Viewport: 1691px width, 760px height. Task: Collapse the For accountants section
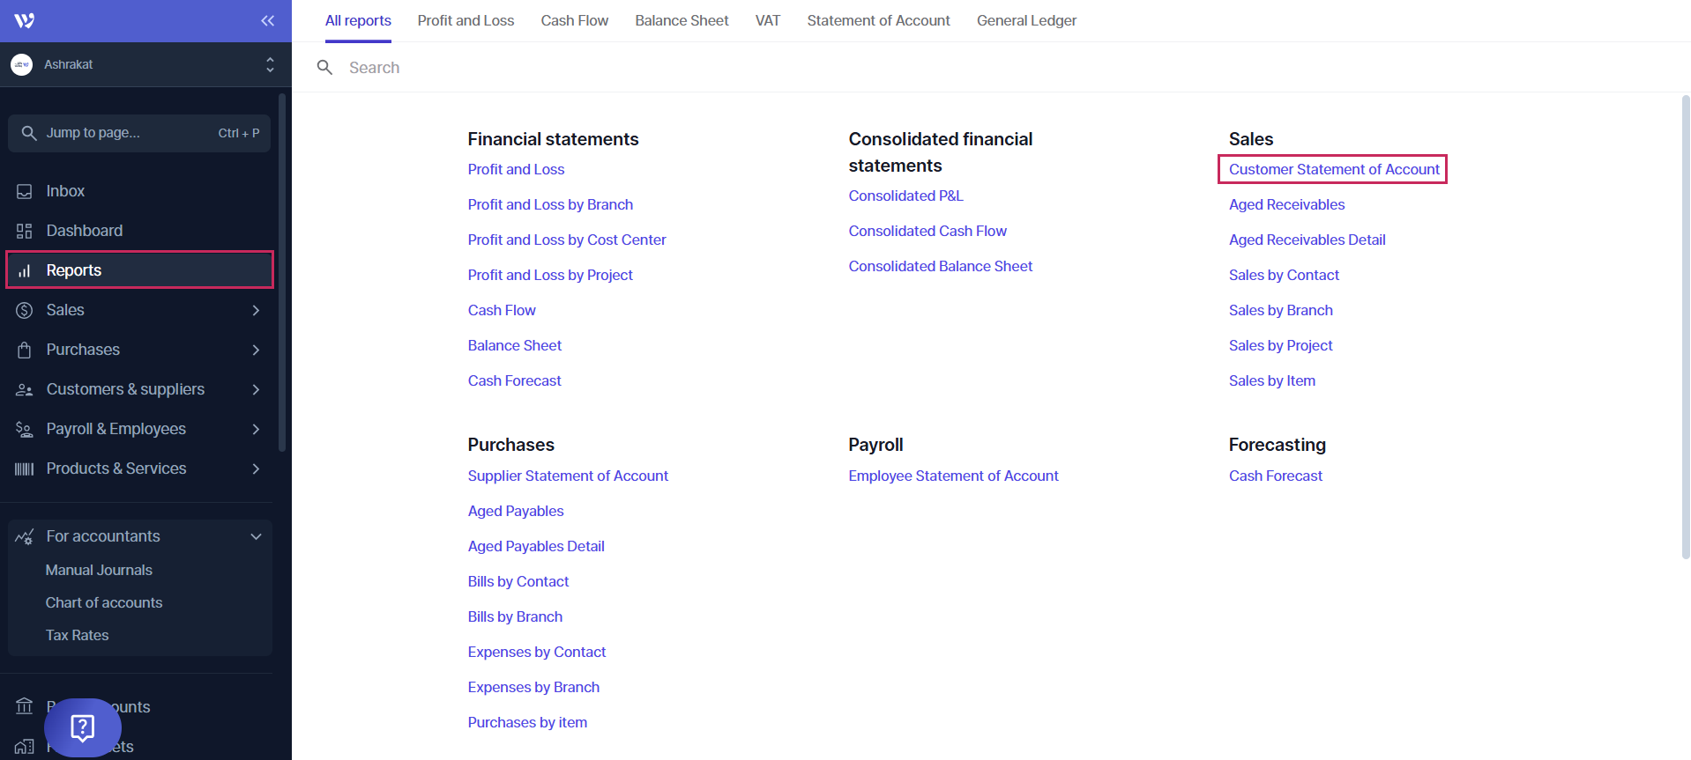(255, 536)
